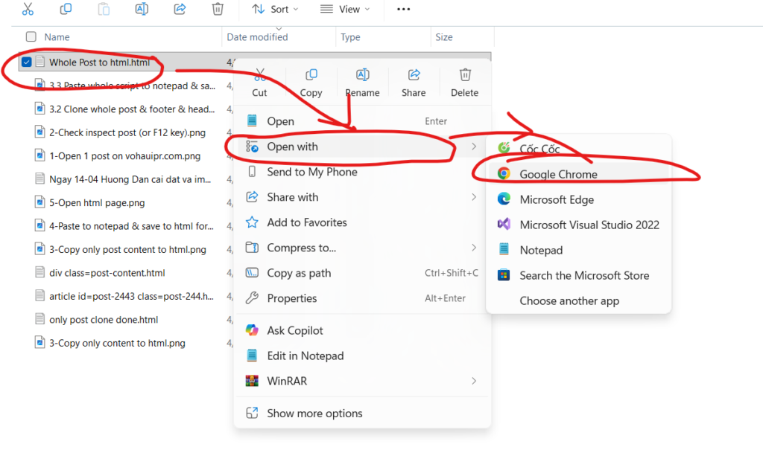Click the Cut icon in context menu

pyautogui.click(x=259, y=75)
